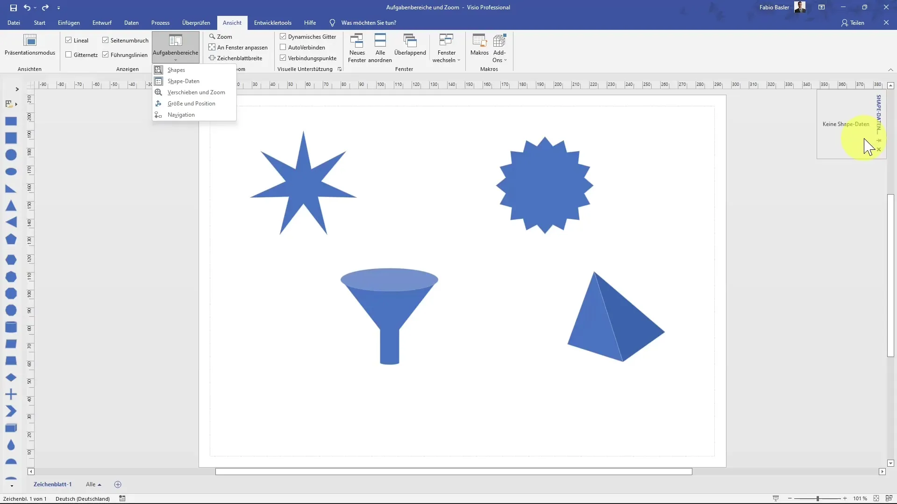897x504 pixels.
Task: Open the Makros button
Action: [x=479, y=45]
